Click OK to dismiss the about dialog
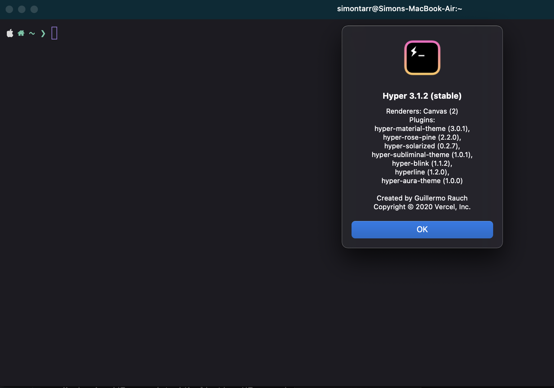The height and width of the screenshot is (388, 554). click(422, 229)
